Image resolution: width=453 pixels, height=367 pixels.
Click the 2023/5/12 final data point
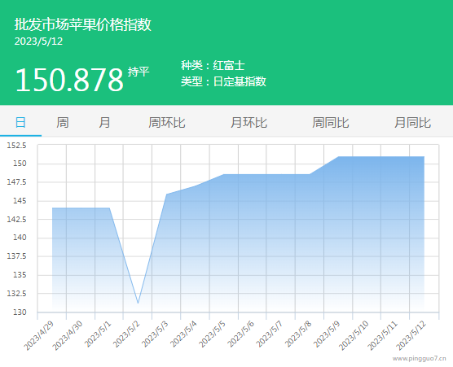[x=424, y=157]
